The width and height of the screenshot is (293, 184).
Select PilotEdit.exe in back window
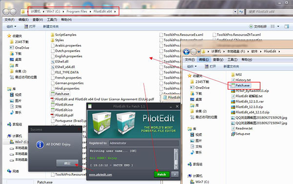(62, 105)
